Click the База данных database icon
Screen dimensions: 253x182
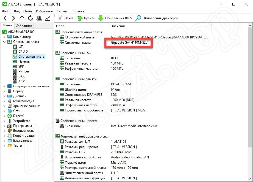(x=10, y=141)
